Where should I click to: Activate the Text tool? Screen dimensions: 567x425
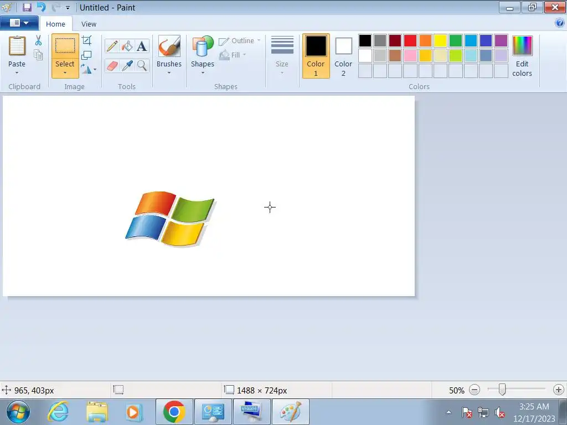click(142, 46)
